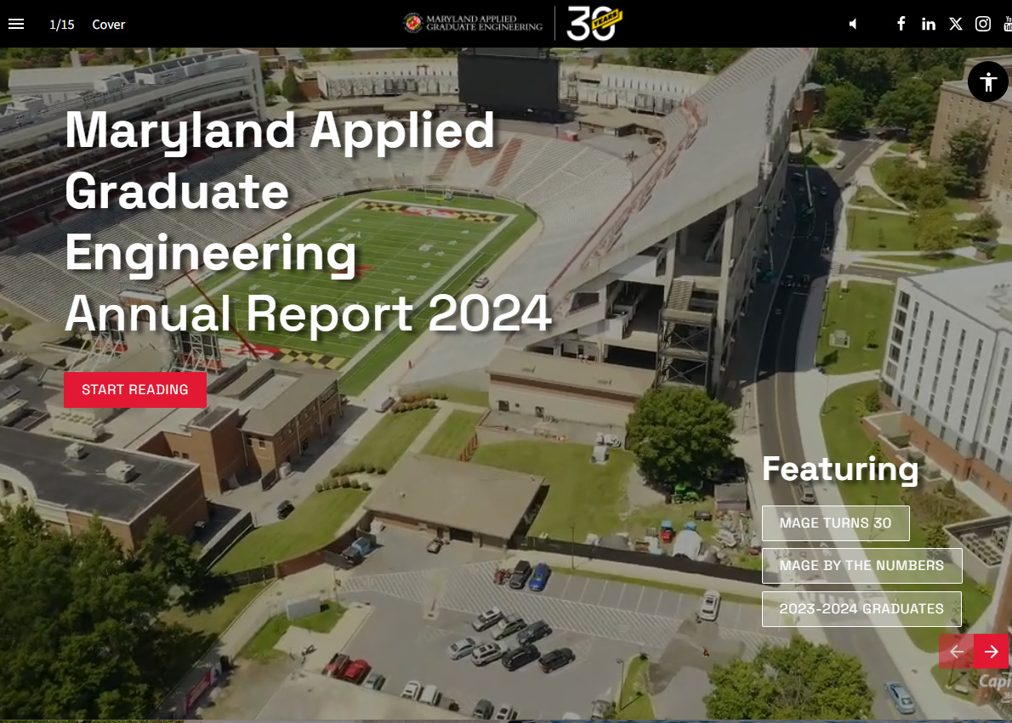Open MAGE BY THE NUMBERS section

[x=861, y=566]
